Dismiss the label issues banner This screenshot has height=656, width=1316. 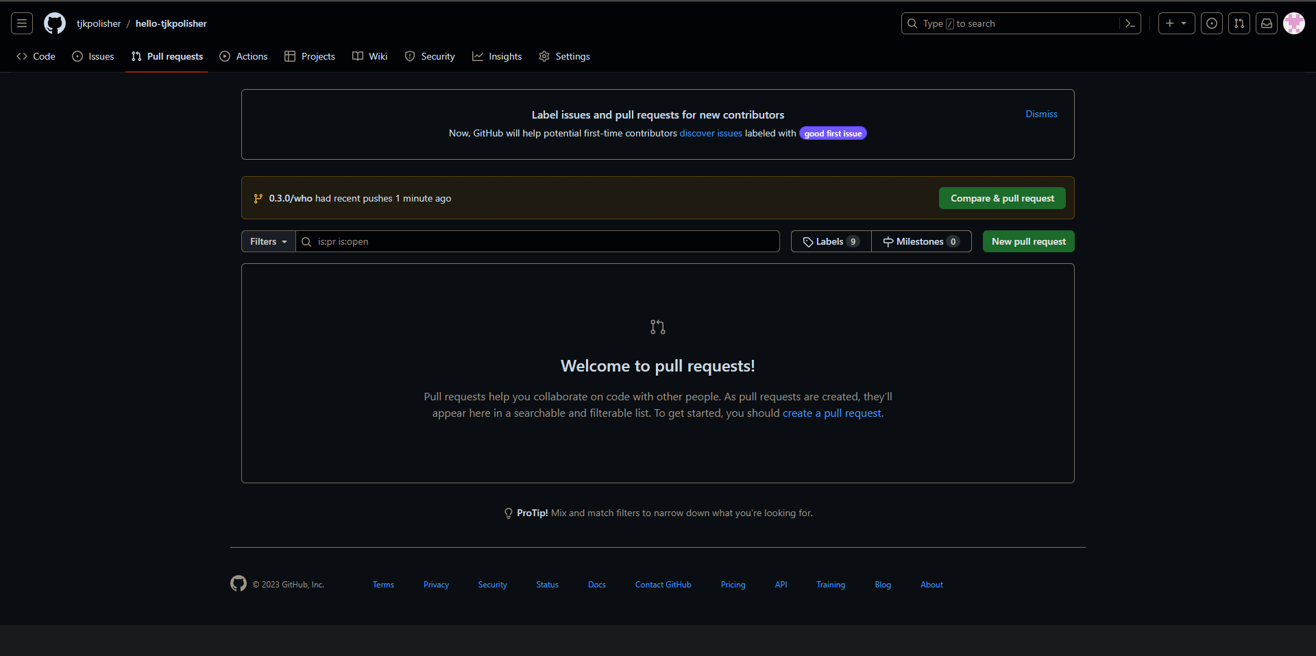1041,114
